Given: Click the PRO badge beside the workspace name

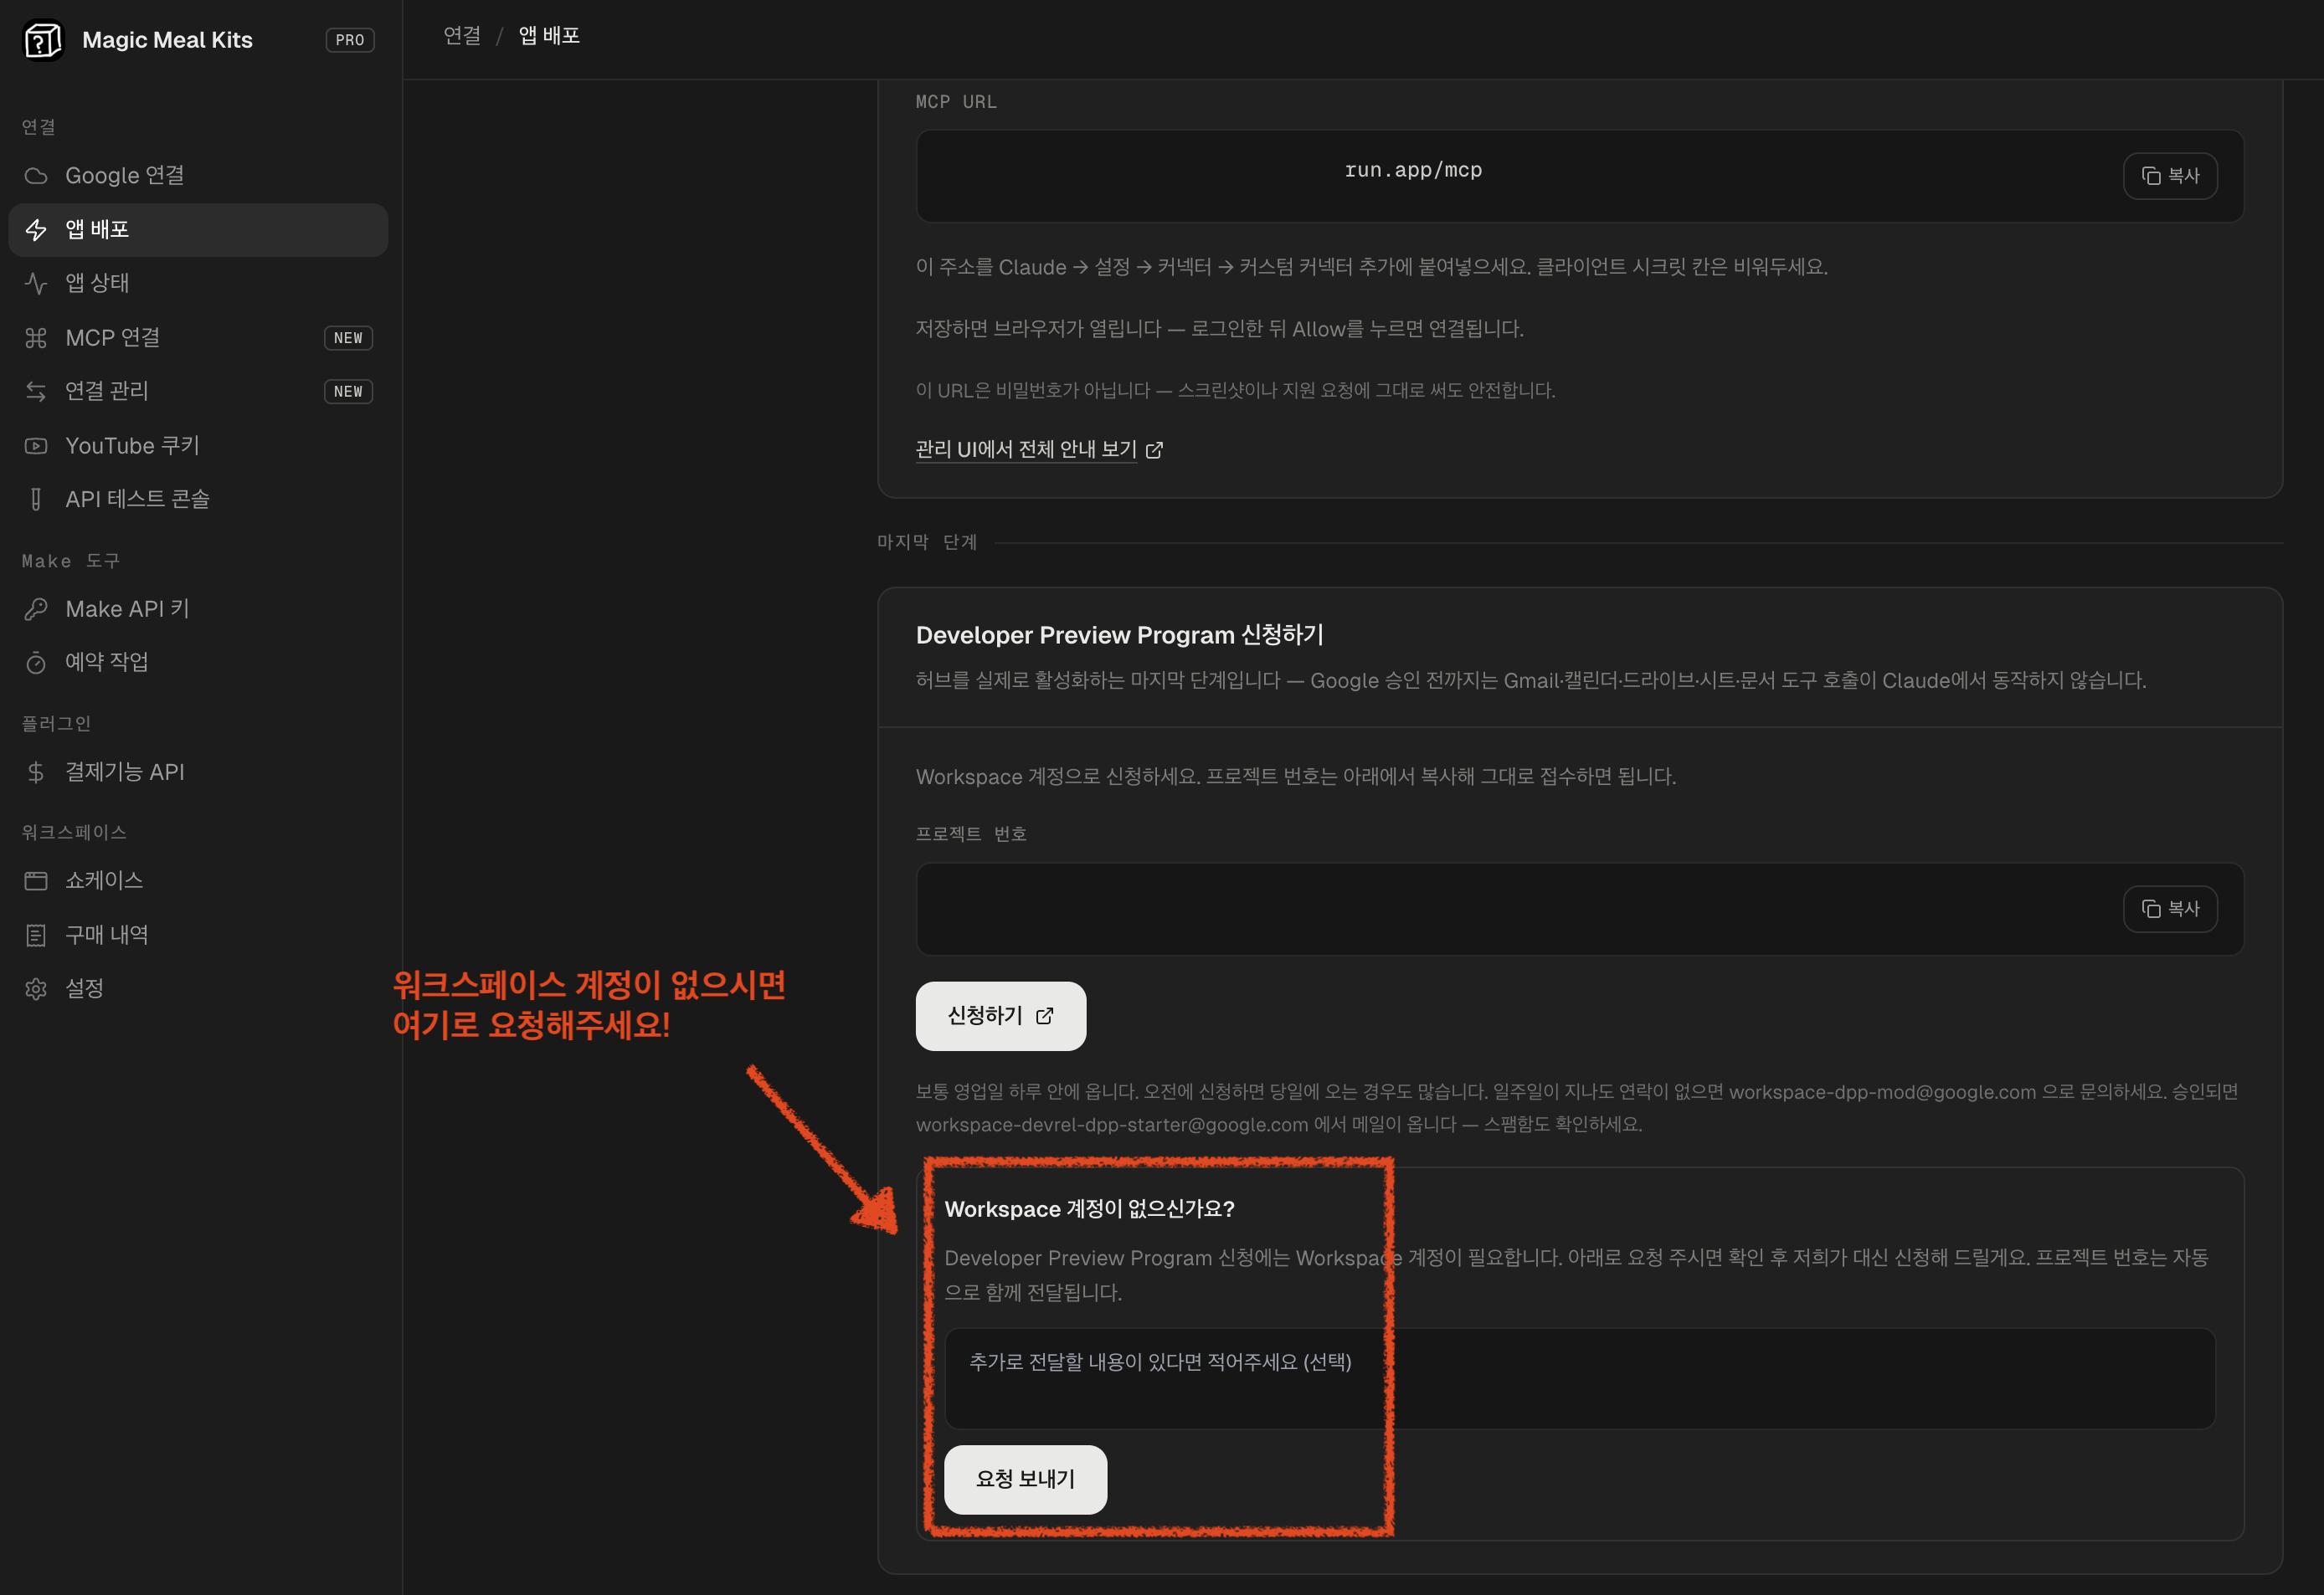Looking at the screenshot, I should (x=350, y=40).
